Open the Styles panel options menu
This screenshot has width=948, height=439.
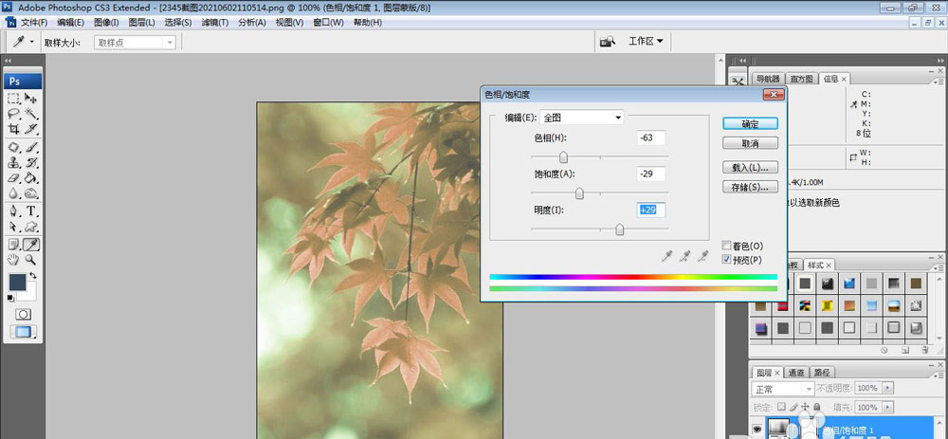tap(938, 266)
